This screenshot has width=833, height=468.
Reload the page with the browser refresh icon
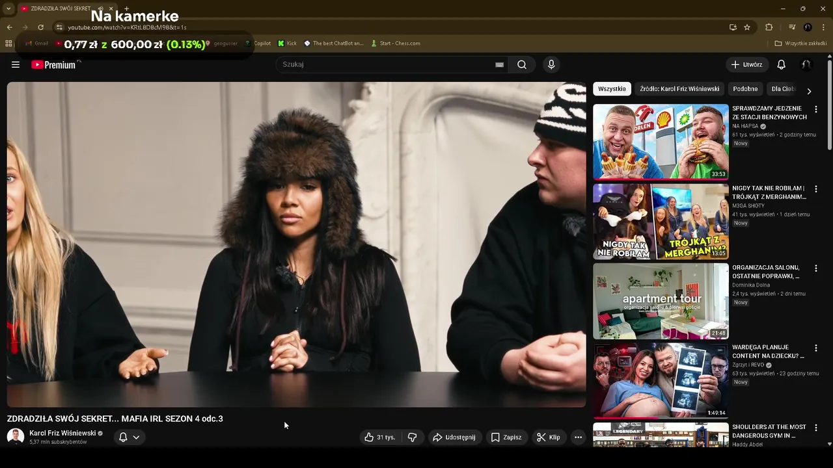[x=40, y=27]
